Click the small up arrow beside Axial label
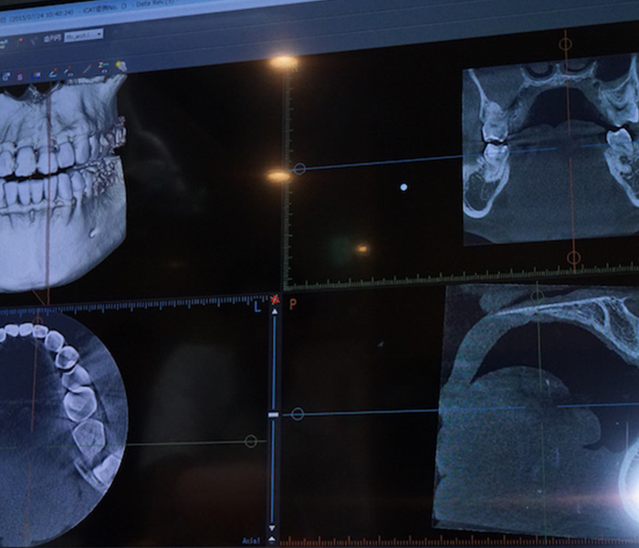The height and width of the screenshot is (548, 639). (x=272, y=540)
